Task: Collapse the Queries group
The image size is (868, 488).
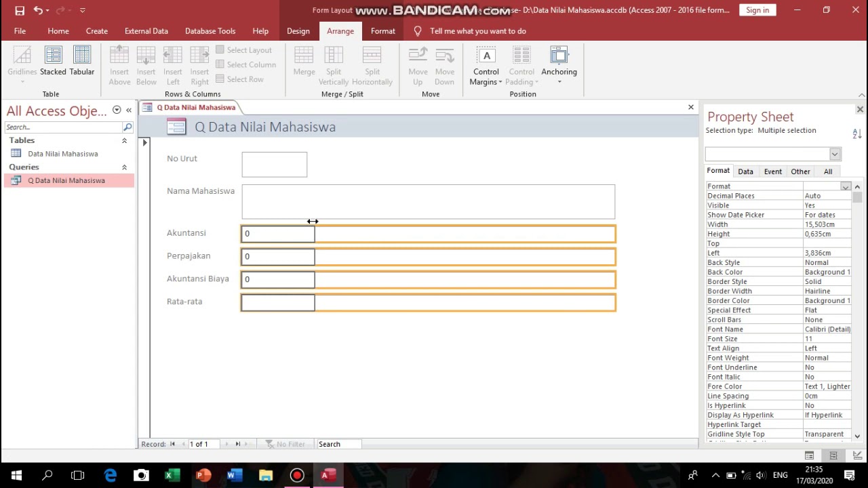Action: pos(125,167)
